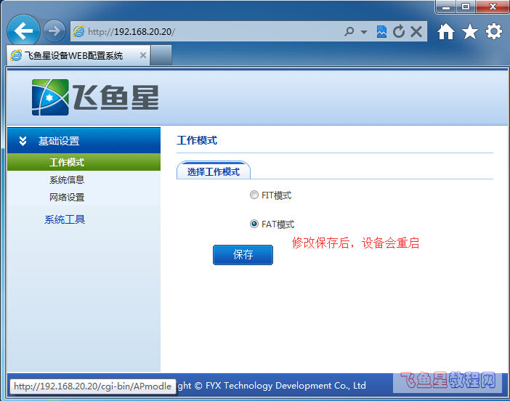The image size is (510, 401).
Task: Close the 飞鱼星设备WEB配置系统 tab
Action: tap(143, 55)
